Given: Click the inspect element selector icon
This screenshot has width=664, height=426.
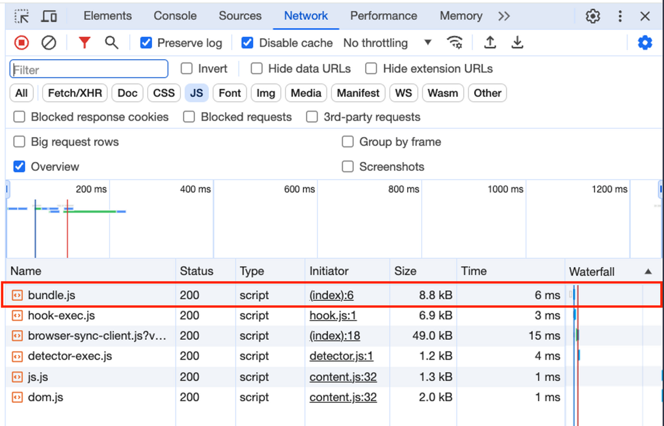Looking at the screenshot, I should point(22,16).
